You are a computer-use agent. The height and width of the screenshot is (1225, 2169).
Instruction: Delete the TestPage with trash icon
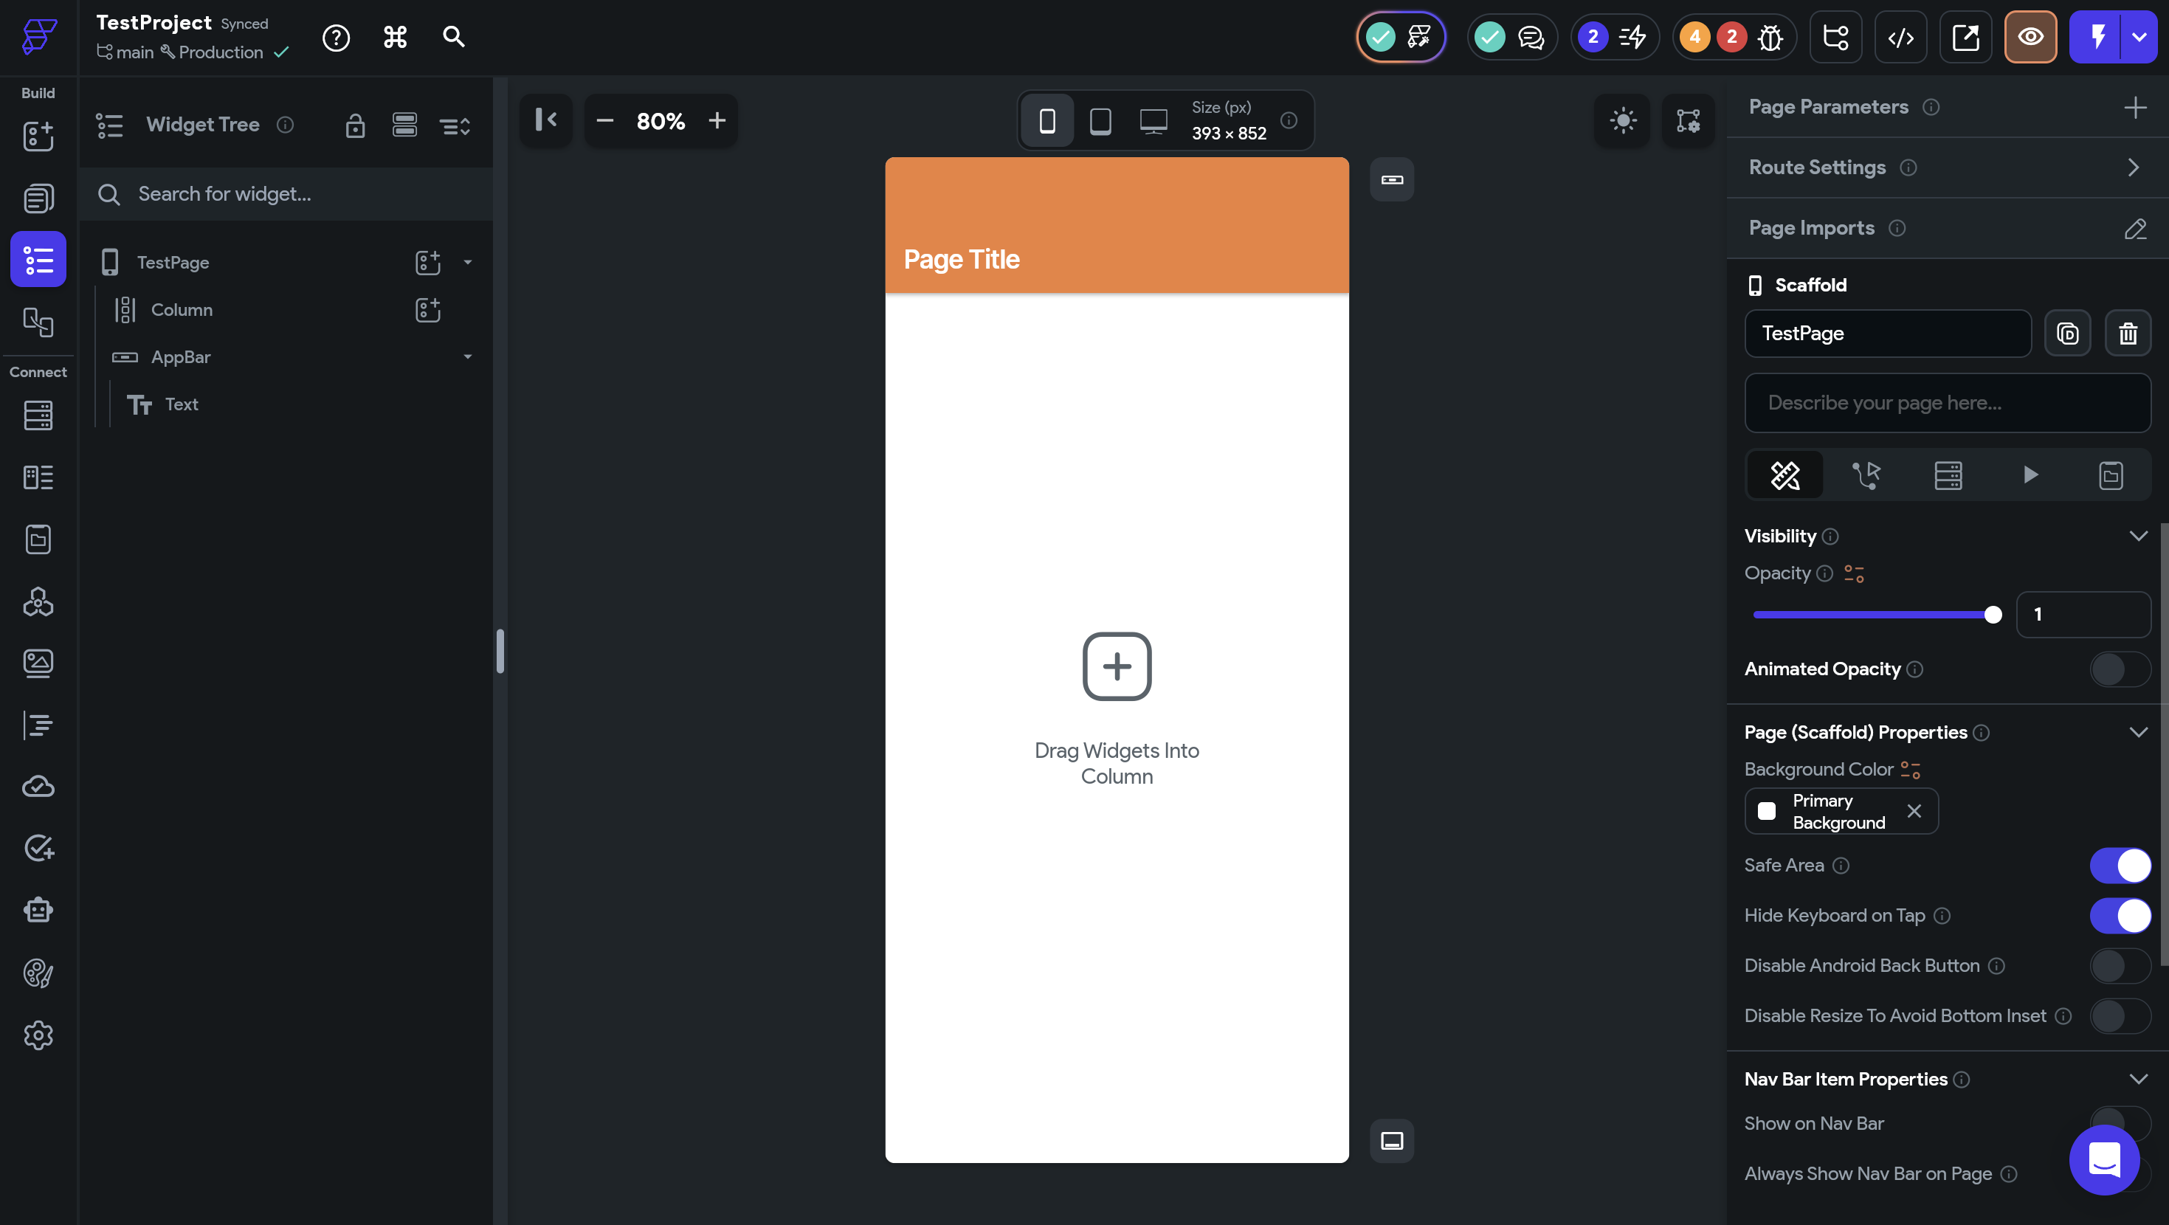click(2128, 334)
